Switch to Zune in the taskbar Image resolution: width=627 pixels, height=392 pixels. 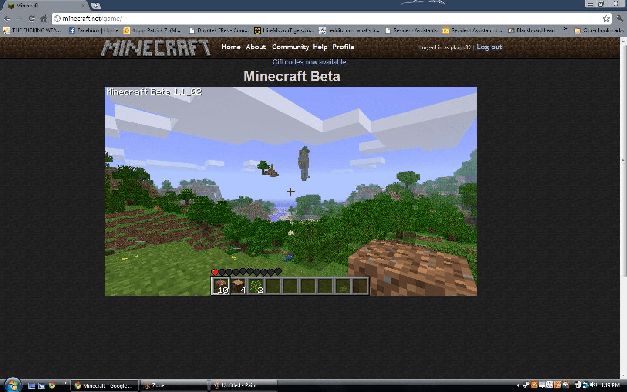click(x=174, y=385)
